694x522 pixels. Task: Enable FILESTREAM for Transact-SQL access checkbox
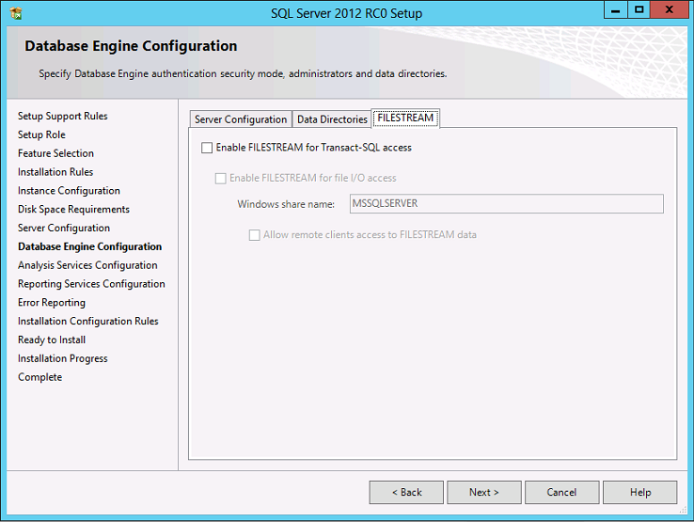(207, 148)
